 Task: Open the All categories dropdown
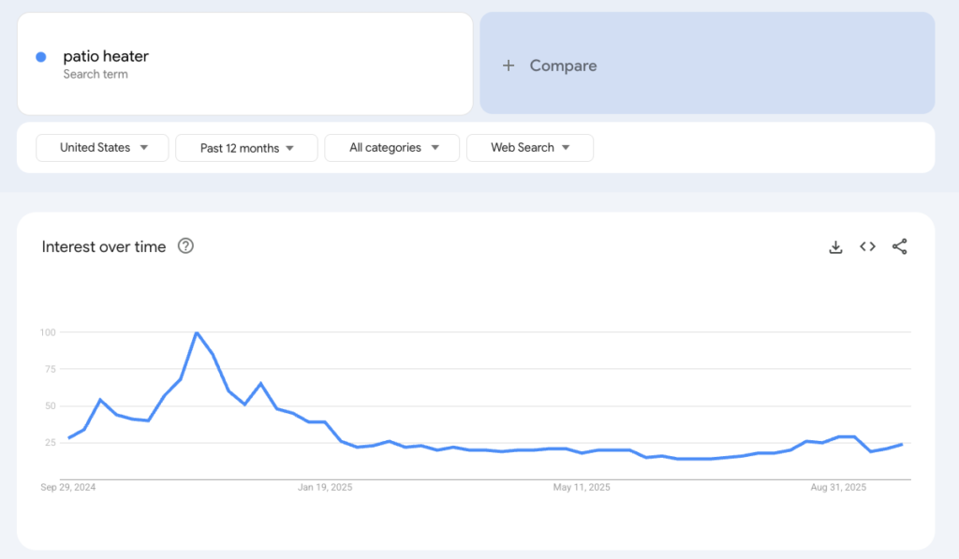[392, 148]
